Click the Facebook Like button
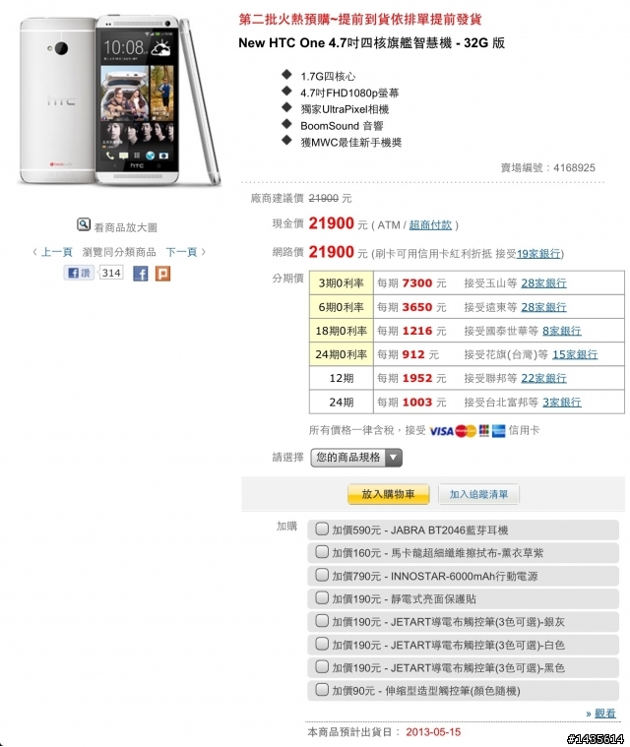 pyautogui.click(x=79, y=273)
